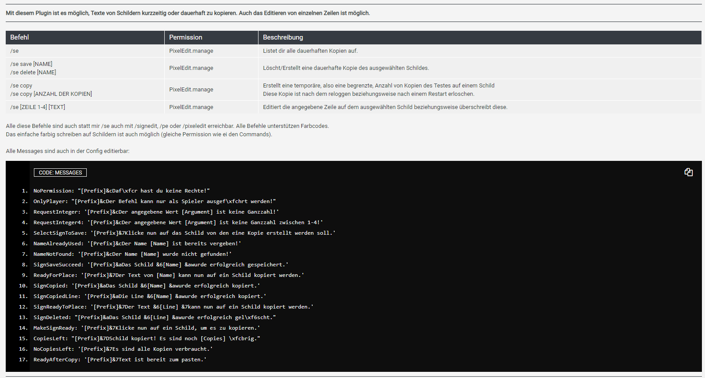Click the MakeSignReady code line
This screenshot has height=378, width=705.
[x=147, y=328]
